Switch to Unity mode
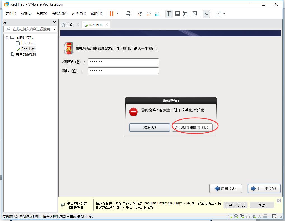Screen dimensions: 285x221 (194, 14)
